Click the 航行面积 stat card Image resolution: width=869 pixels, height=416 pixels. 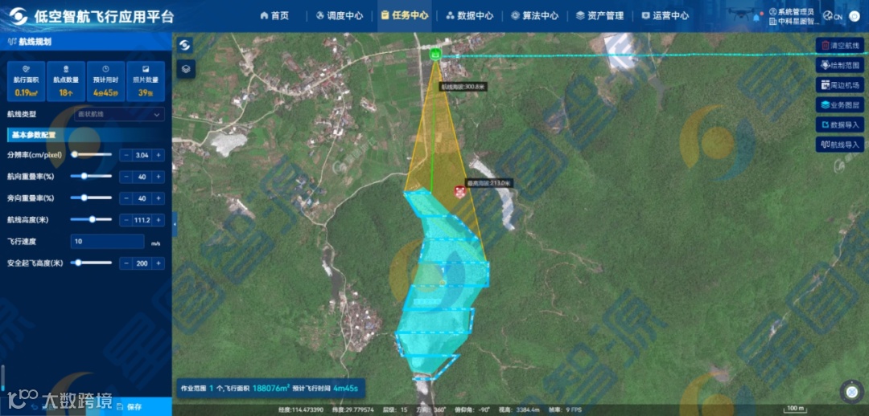[26, 81]
